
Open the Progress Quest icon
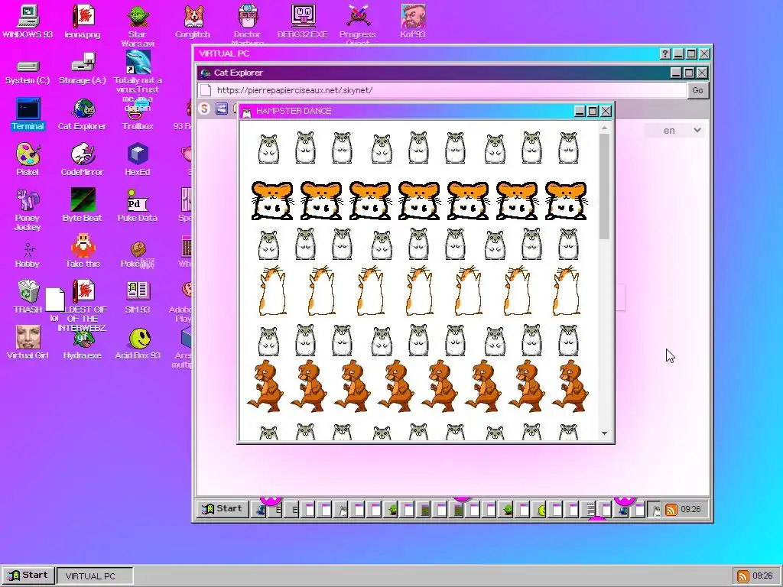(x=358, y=17)
